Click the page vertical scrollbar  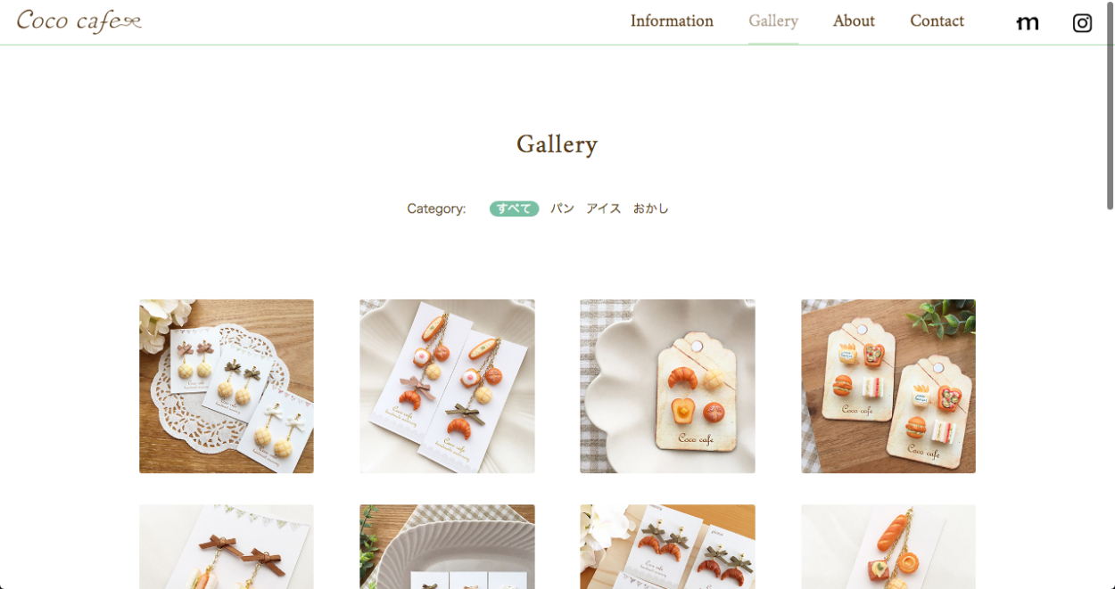1110,105
